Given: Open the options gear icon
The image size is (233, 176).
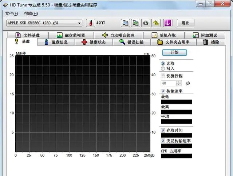Looking at the screenshot, I should pos(156,23).
